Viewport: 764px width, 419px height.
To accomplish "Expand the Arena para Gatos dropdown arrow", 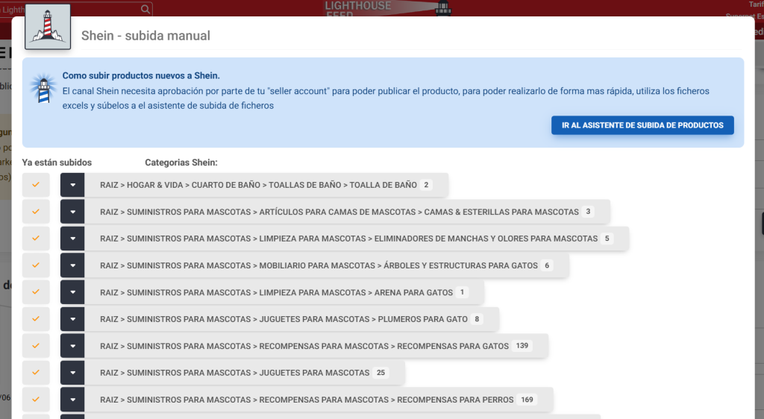I will [x=72, y=292].
